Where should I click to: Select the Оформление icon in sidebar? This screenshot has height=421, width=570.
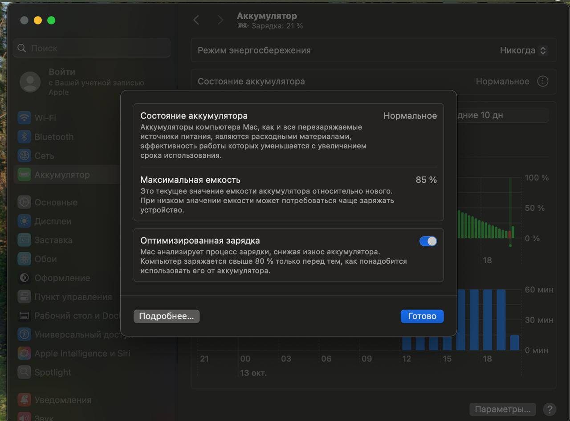pos(24,278)
